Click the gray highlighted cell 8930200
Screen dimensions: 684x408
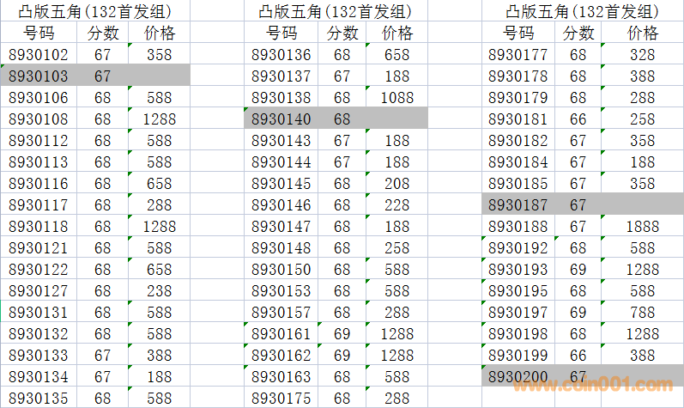tap(518, 377)
